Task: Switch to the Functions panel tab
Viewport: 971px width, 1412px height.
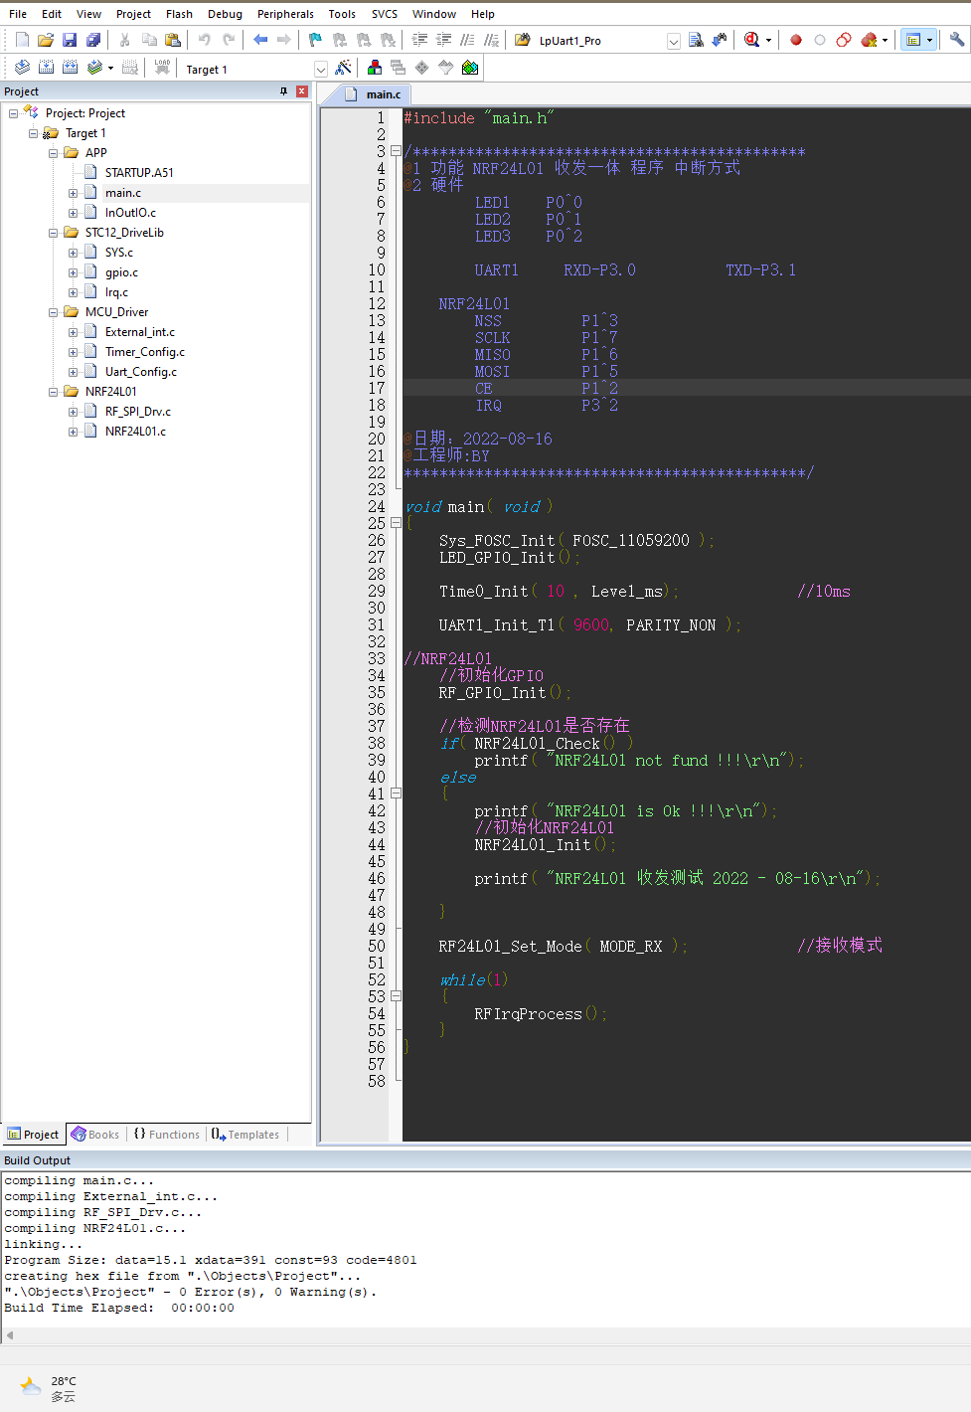Action: click(x=166, y=1135)
